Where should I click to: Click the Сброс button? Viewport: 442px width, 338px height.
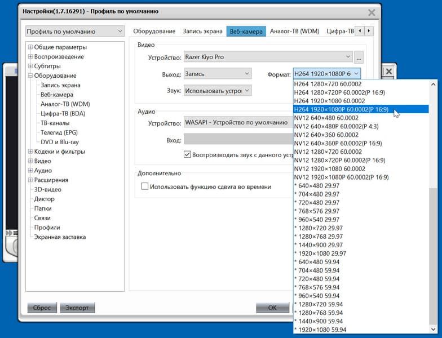[42, 308]
